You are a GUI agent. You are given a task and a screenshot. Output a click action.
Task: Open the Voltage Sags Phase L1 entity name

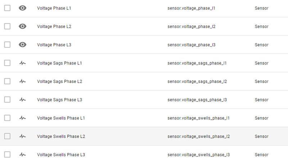[59, 63]
